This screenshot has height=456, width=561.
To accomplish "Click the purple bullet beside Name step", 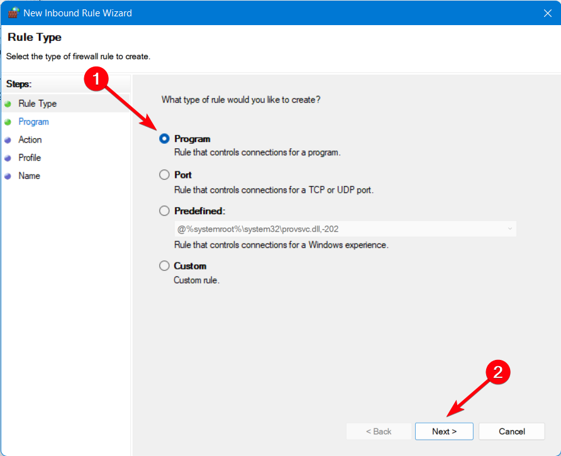I will coord(8,176).
